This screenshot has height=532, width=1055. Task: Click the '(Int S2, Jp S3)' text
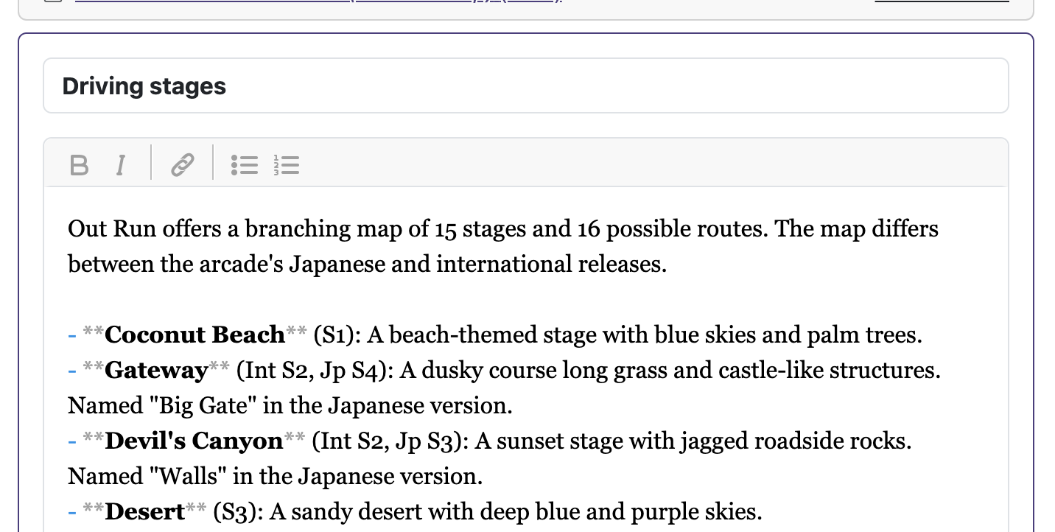tap(390, 441)
